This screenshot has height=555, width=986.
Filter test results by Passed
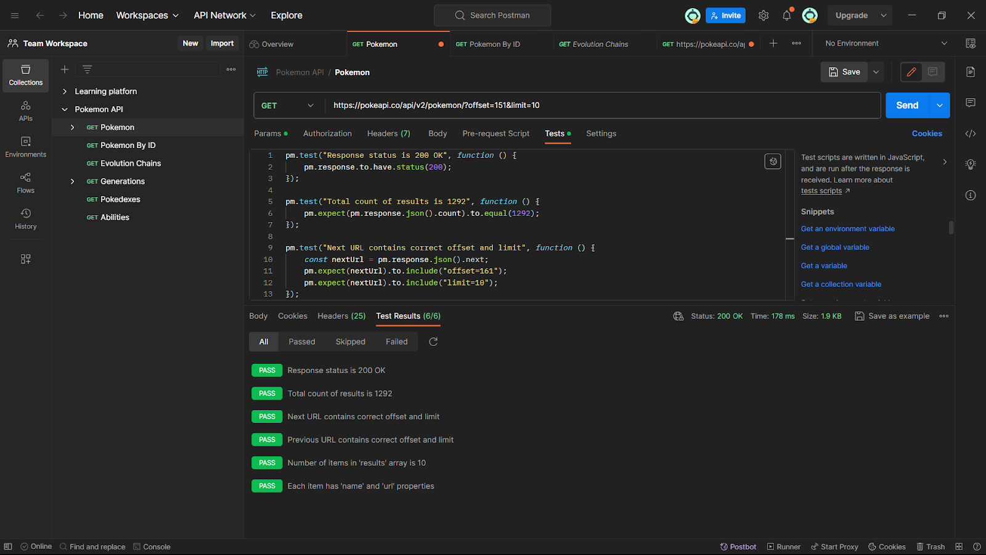tap(302, 342)
